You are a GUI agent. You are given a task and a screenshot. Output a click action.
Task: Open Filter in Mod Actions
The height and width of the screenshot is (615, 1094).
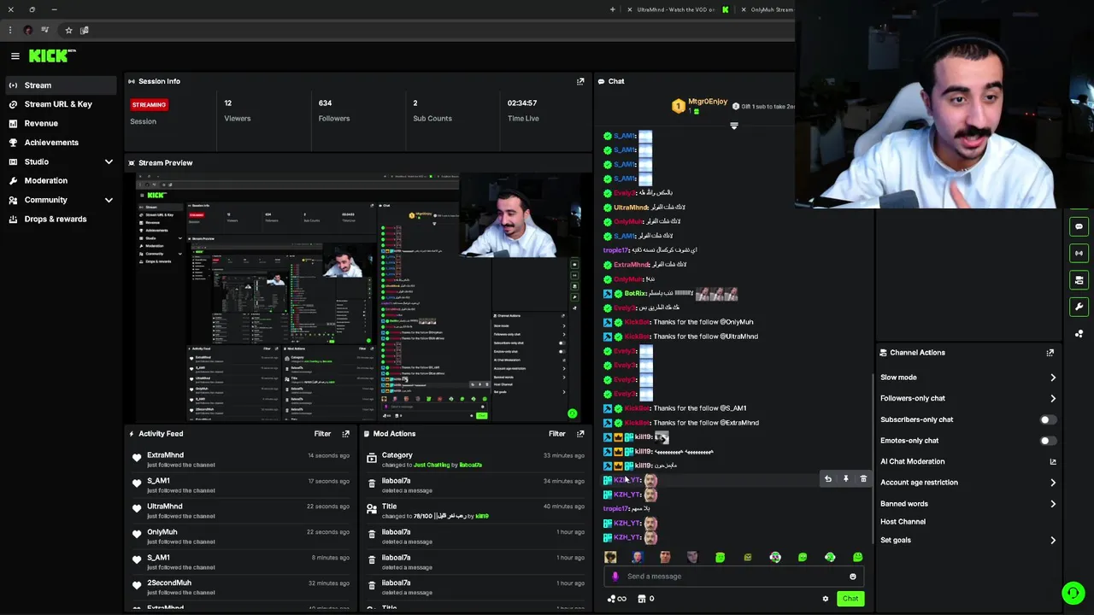tap(556, 434)
